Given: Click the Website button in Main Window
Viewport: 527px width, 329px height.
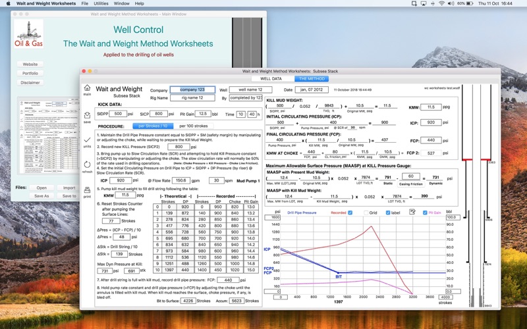Looking at the screenshot, I should pyautogui.click(x=30, y=64).
